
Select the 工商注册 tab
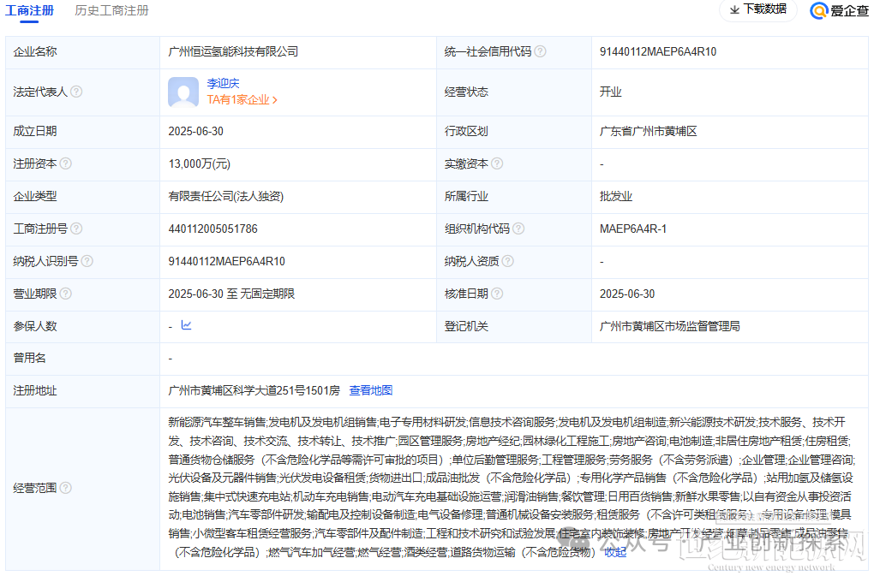[31, 11]
